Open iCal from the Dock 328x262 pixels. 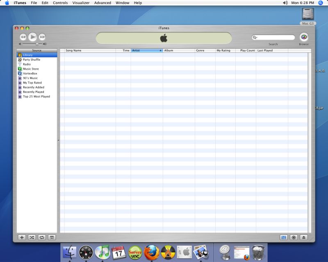click(x=118, y=253)
